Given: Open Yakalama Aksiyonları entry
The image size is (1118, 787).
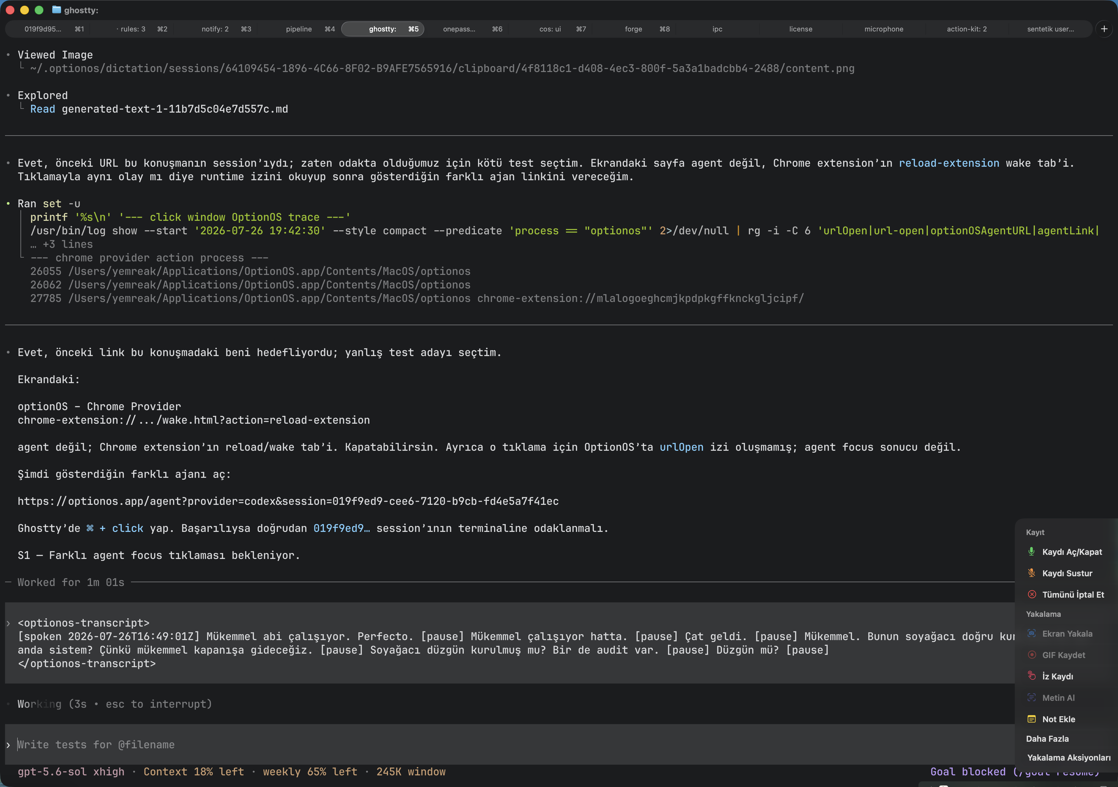Looking at the screenshot, I should point(1069,758).
